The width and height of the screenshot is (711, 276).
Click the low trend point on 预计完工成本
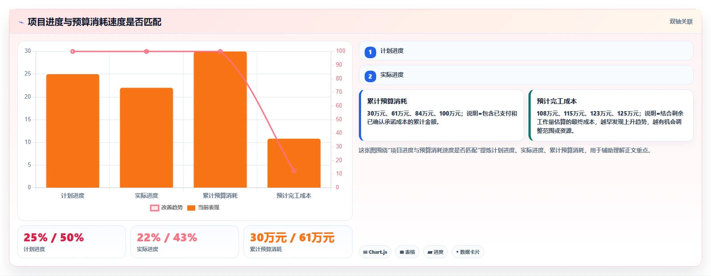click(x=294, y=171)
